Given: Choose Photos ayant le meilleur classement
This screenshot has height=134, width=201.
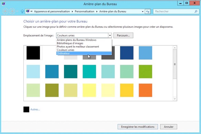Looking at the screenshot, I should pos(84,47).
